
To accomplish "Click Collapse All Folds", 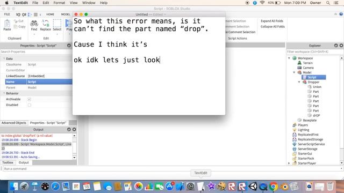I will [273, 26].
